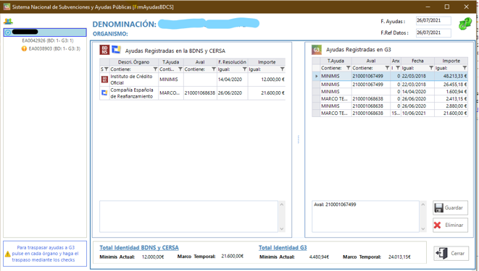Select tree item EA0042926
The height and width of the screenshot is (271, 479).
[x=47, y=40]
